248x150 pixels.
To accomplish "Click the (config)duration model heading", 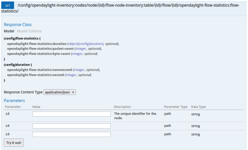I will coord(17,65).
